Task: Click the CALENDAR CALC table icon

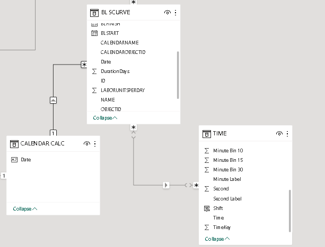Action: click(14, 144)
